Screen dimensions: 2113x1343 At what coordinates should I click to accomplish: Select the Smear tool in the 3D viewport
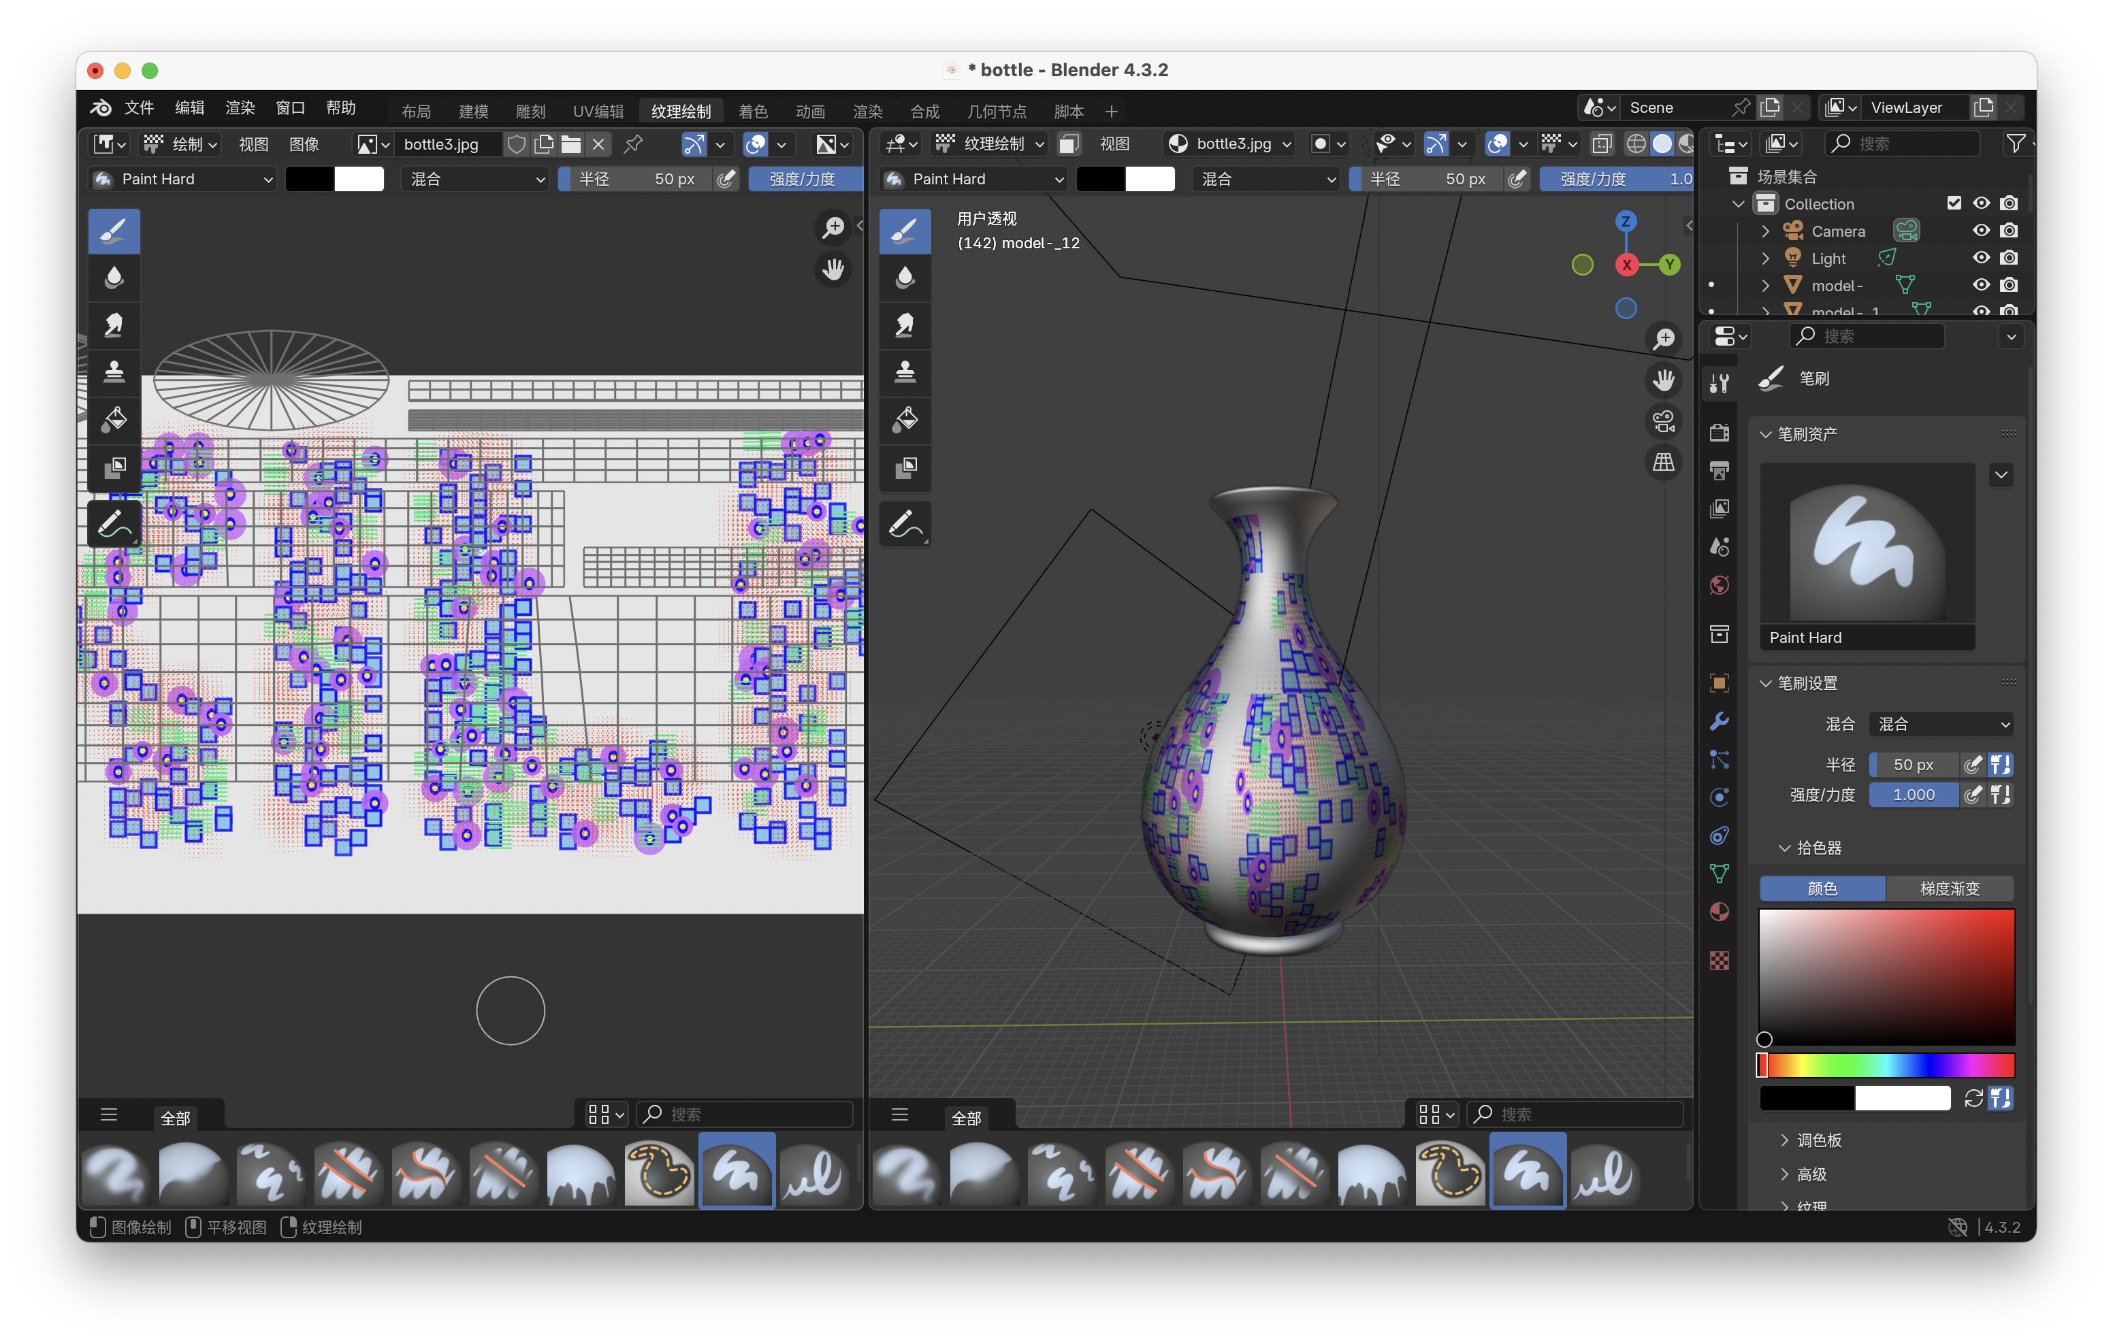(x=905, y=325)
